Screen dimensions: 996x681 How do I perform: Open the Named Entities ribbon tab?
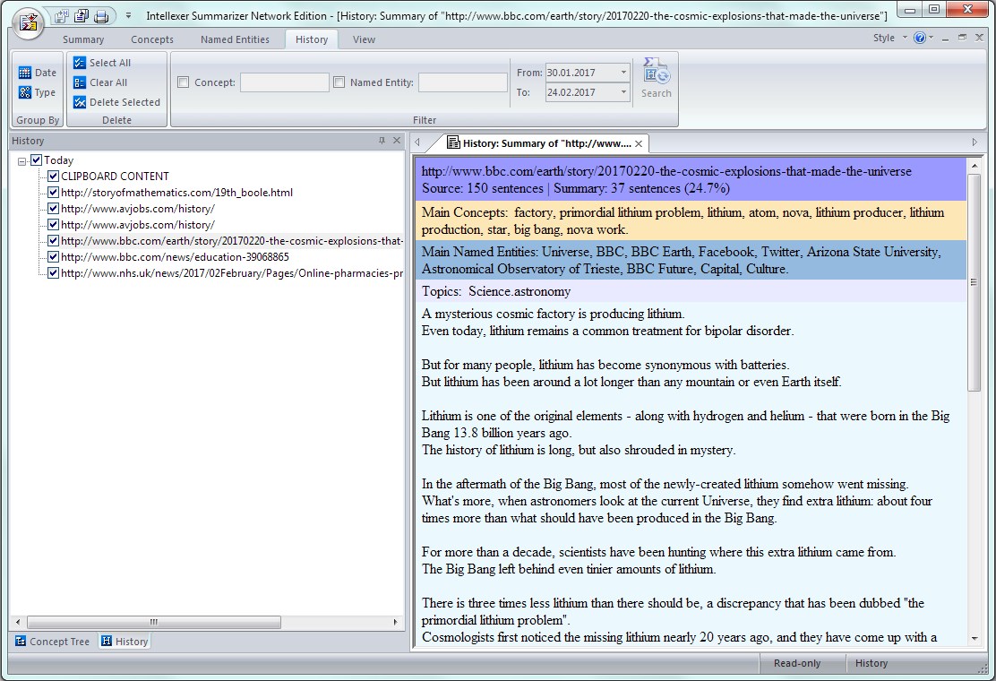point(235,39)
